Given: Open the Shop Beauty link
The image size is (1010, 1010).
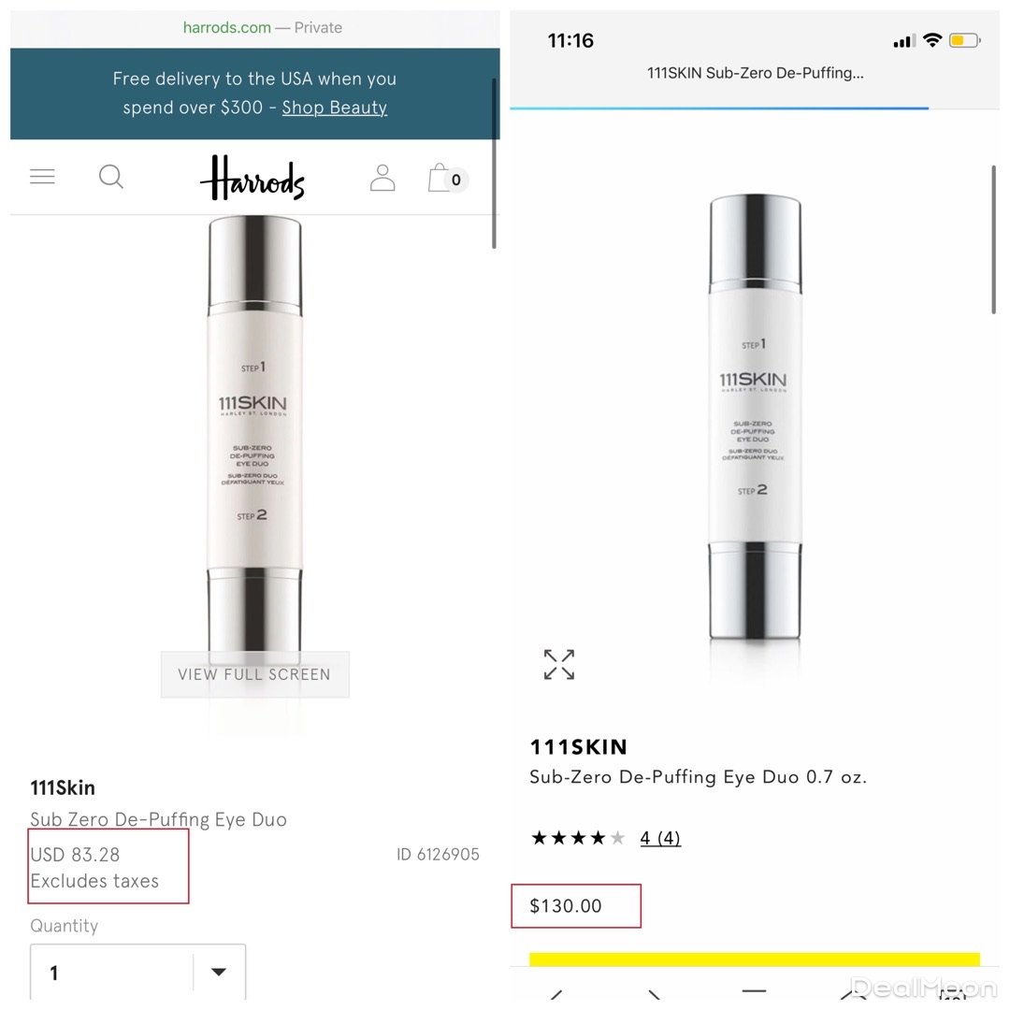Looking at the screenshot, I should click(x=334, y=108).
